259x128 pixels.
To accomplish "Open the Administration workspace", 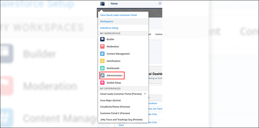I will 115,75.
